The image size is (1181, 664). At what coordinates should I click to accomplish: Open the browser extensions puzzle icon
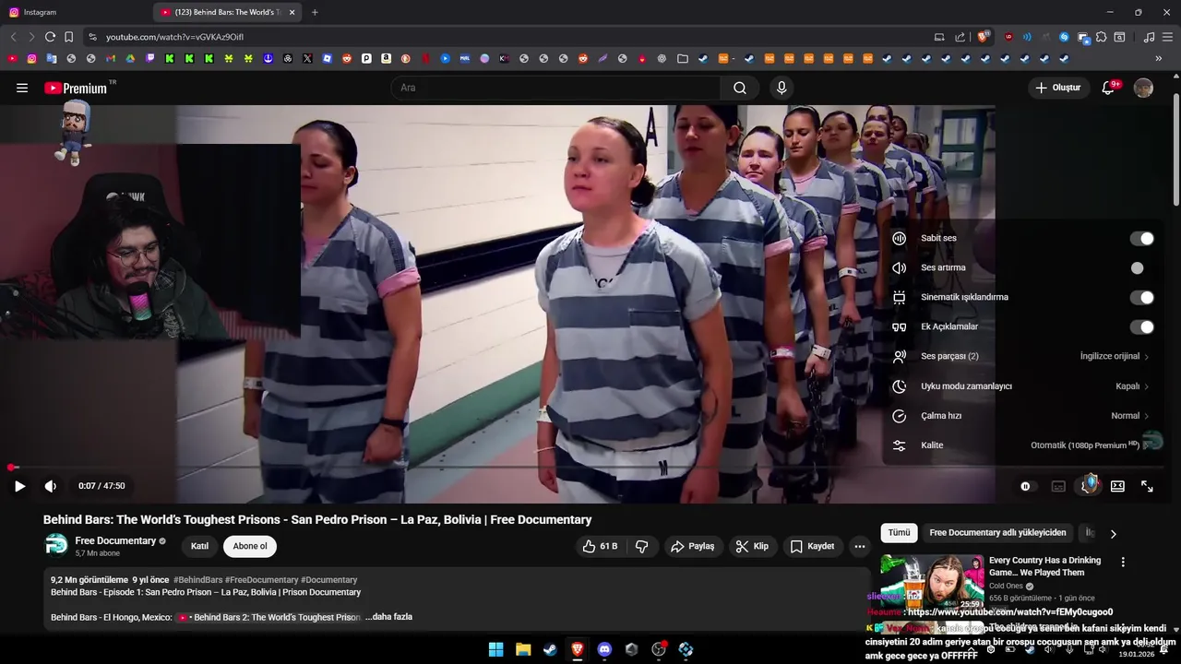coord(1101,37)
